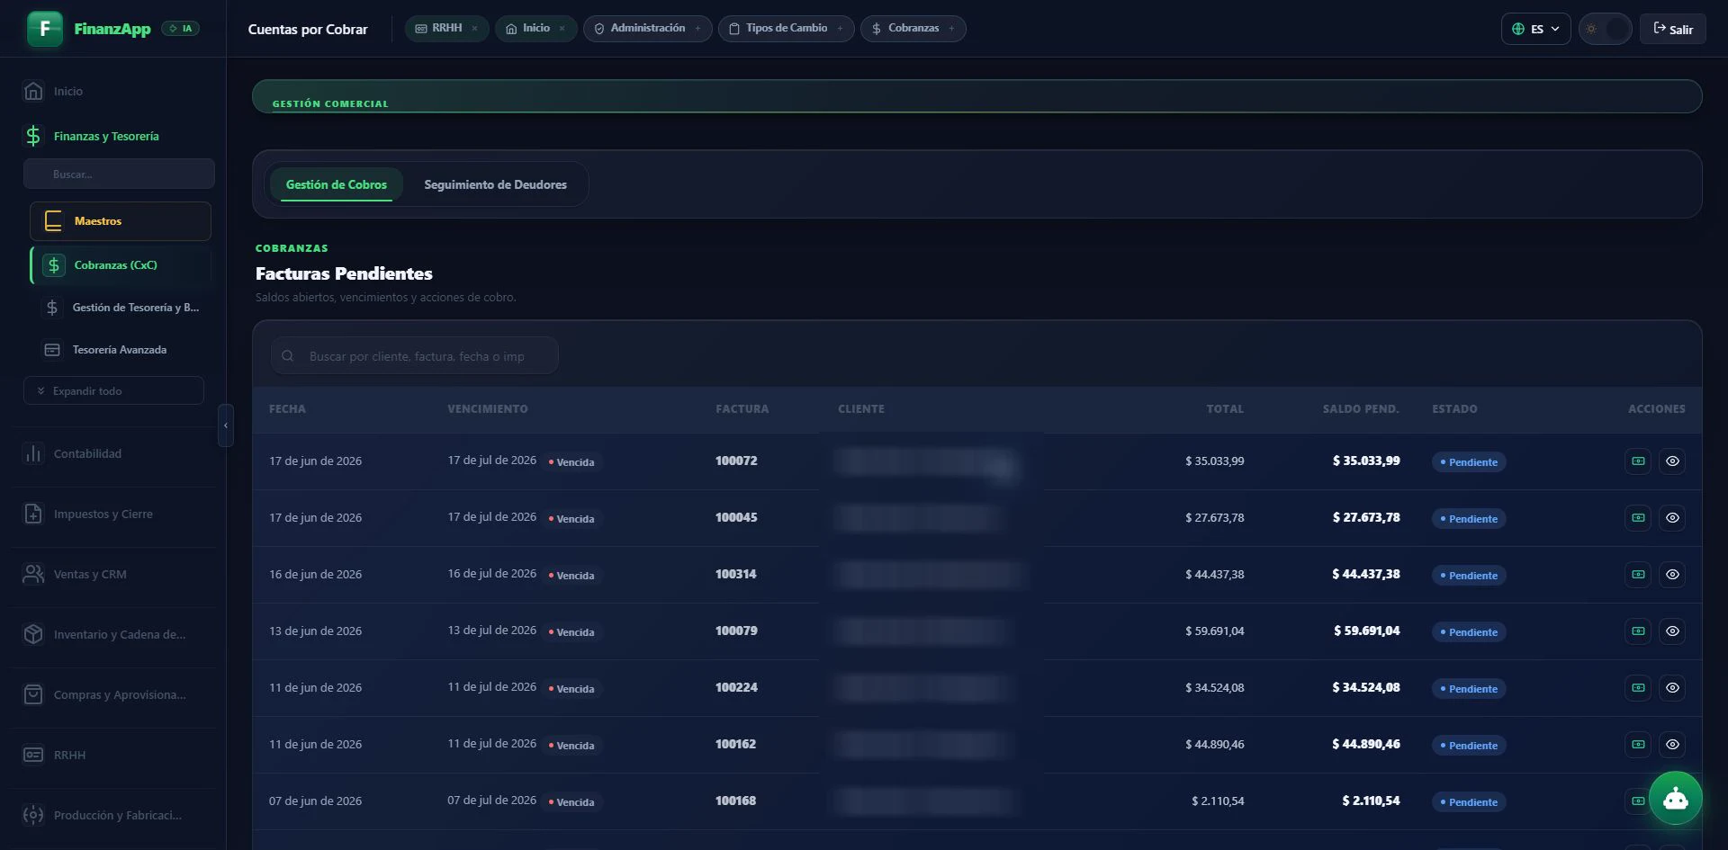Click the Vencida badge for invoice 100045
The image size is (1728, 850).
(x=571, y=519)
